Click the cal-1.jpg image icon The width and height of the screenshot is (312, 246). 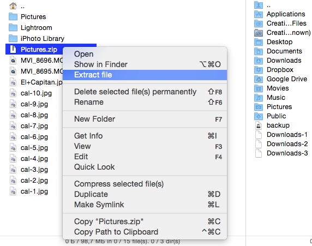[x=13, y=191]
